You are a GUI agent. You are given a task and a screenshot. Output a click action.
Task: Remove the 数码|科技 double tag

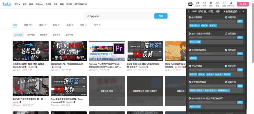click(228, 91)
